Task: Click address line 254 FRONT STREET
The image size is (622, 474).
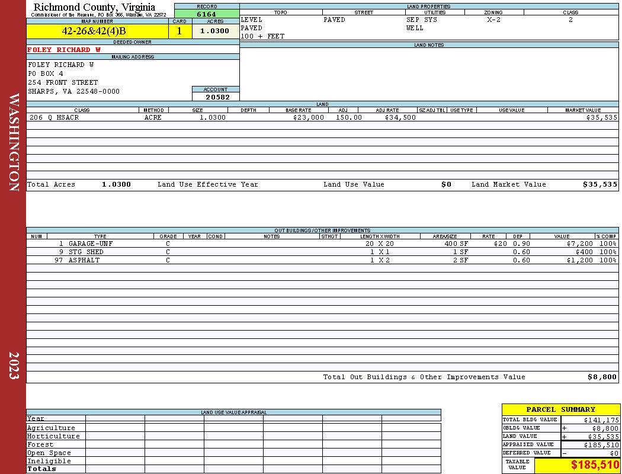Action: pos(63,82)
